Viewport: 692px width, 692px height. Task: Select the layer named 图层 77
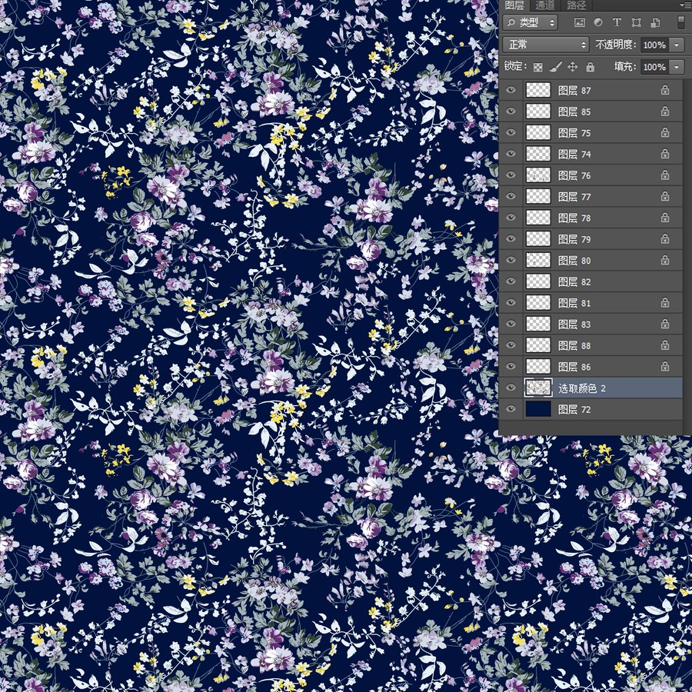click(591, 196)
